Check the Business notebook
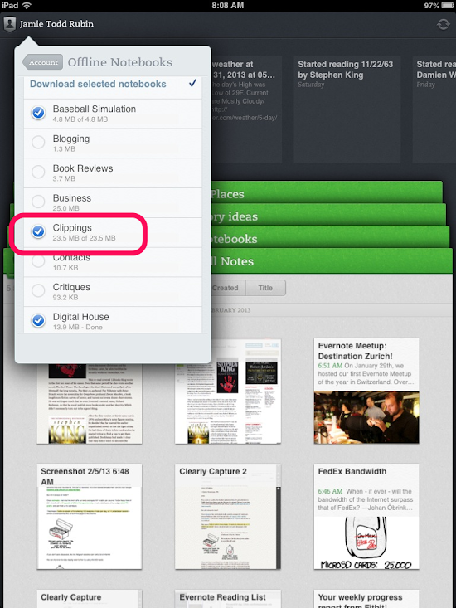 click(x=38, y=202)
